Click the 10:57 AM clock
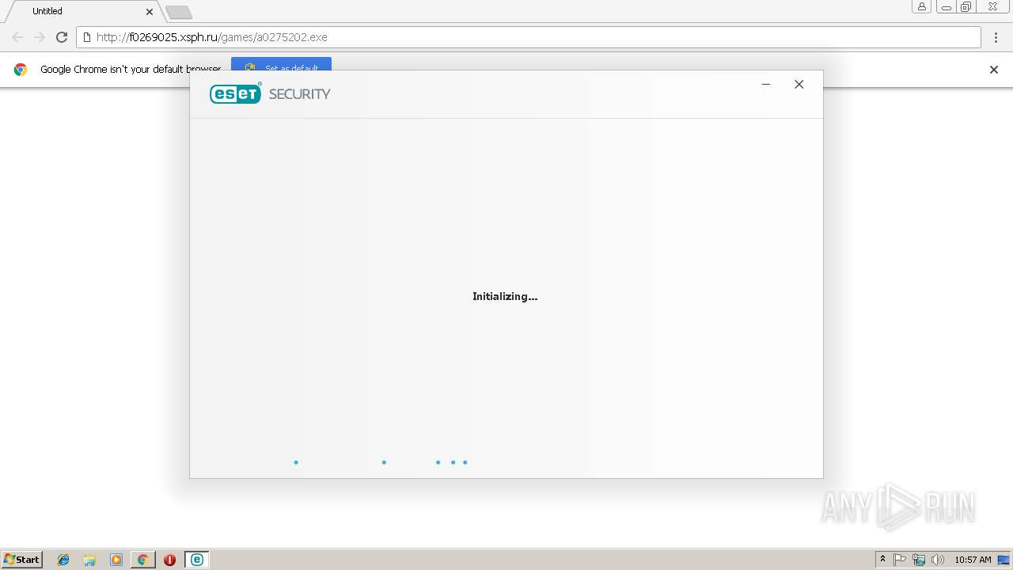This screenshot has height=570, width=1013. point(973,560)
